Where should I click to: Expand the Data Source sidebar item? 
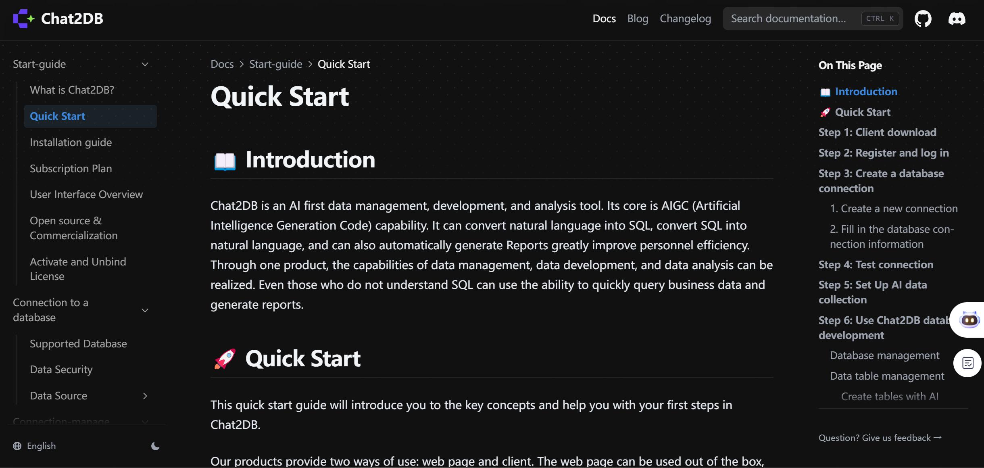point(145,396)
